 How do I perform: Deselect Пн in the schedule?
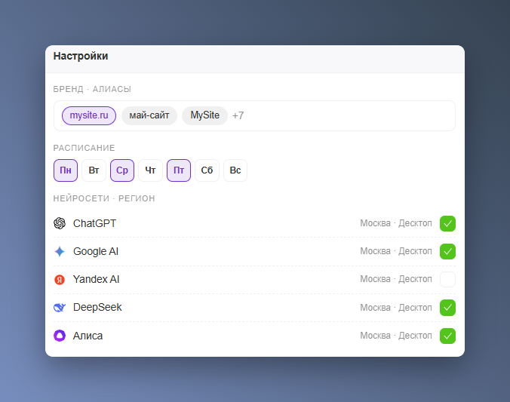66,170
